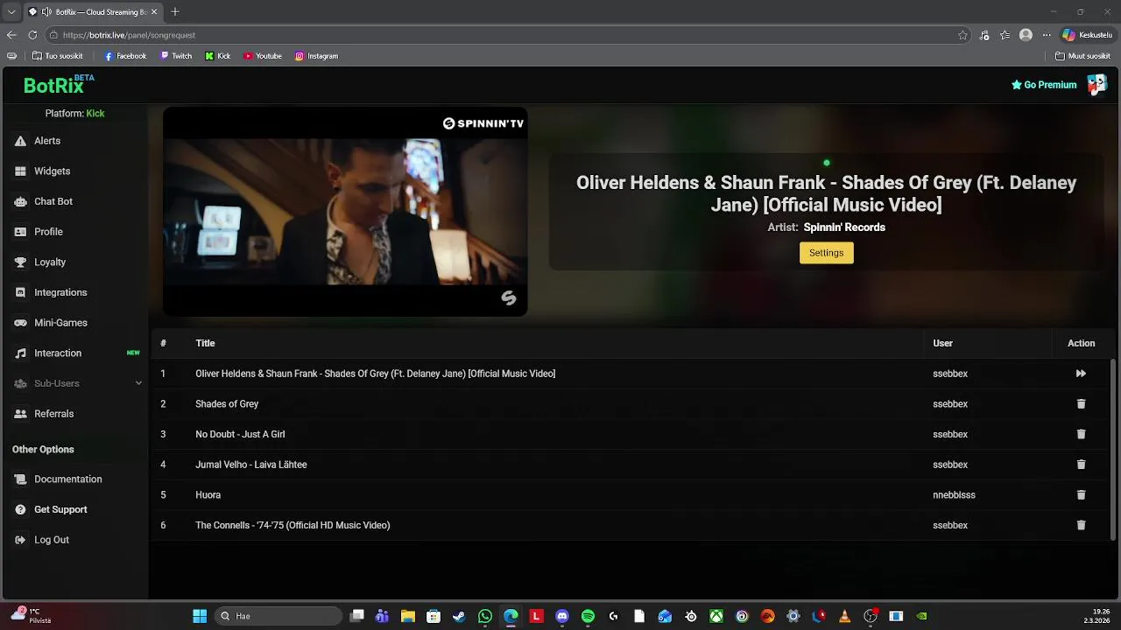Select the Kick platform label
Viewport: 1121px width, 630px height.
(95, 114)
